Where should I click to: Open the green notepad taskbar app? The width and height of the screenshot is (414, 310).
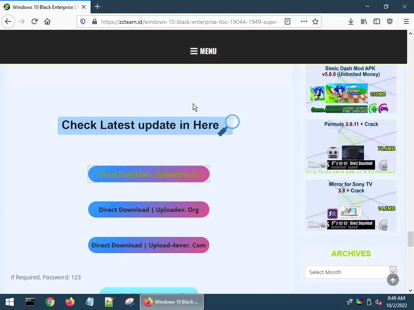[109, 302]
